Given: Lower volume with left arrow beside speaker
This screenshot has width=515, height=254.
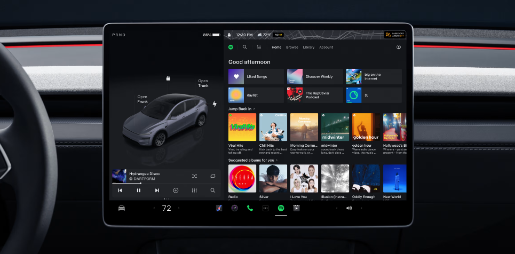Looking at the screenshot, I should tap(336, 208).
